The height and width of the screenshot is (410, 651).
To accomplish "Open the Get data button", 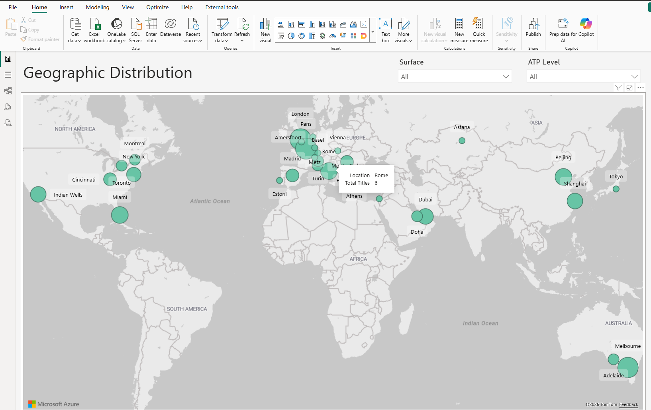I will [x=75, y=30].
